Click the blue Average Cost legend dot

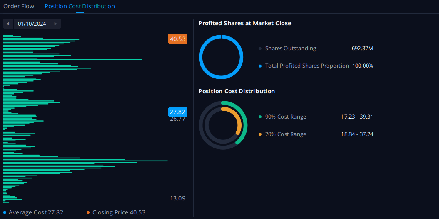pyautogui.click(x=5, y=212)
